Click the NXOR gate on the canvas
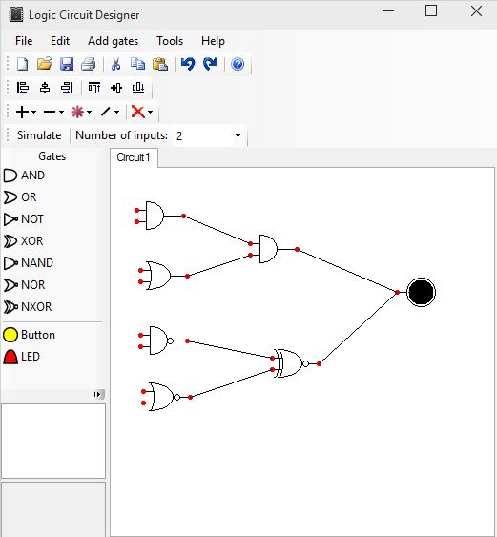497x537 pixels. point(291,363)
